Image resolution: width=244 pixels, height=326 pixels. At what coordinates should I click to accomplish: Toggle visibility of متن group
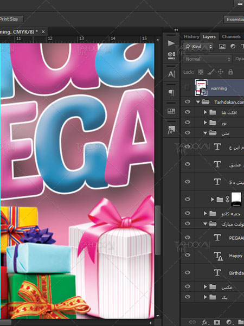tap(187, 132)
